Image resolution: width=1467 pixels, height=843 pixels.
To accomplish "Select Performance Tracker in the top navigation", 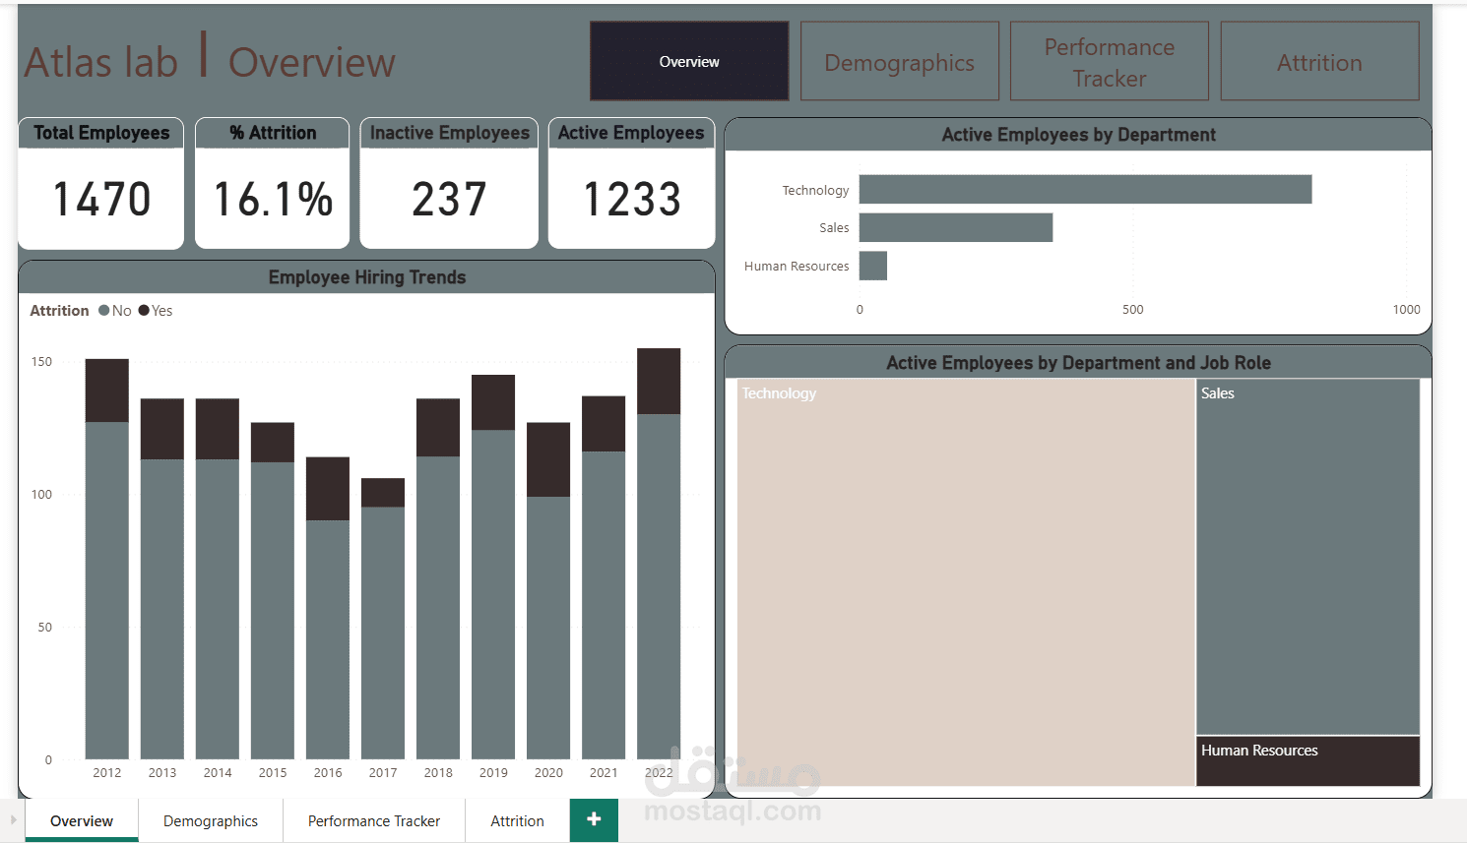I will [x=1109, y=61].
